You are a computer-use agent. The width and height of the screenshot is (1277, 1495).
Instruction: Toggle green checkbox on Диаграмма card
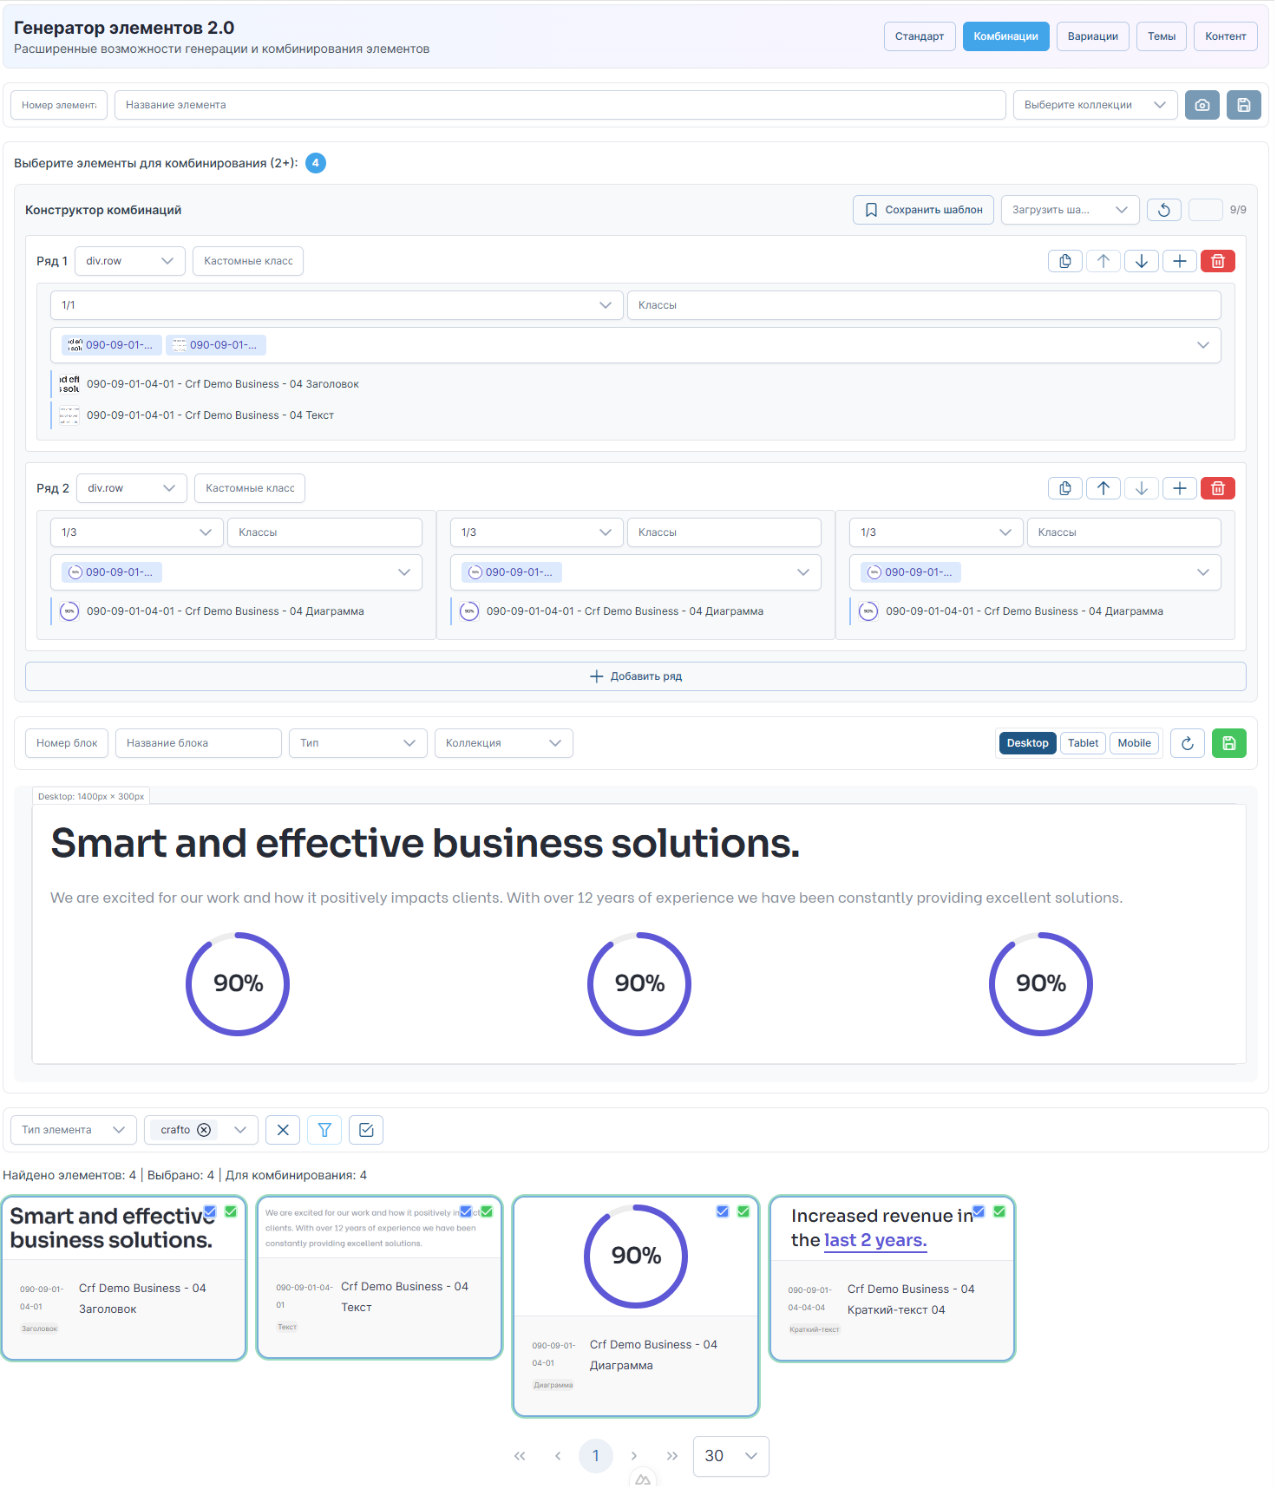[x=743, y=1211]
